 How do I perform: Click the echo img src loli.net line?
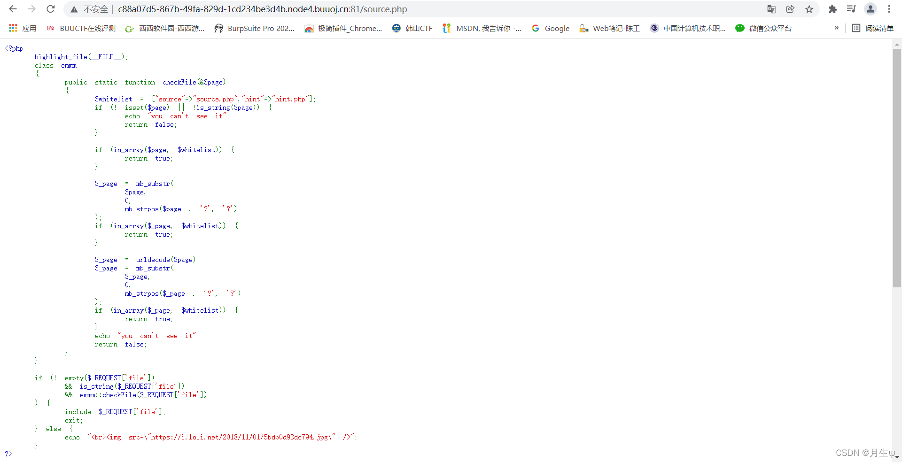pyautogui.click(x=211, y=437)
